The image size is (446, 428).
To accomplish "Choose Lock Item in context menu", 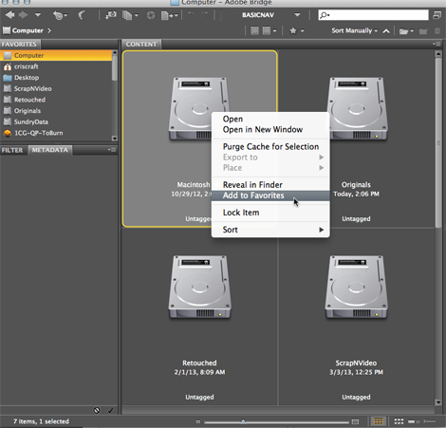I will pos(270,213).
